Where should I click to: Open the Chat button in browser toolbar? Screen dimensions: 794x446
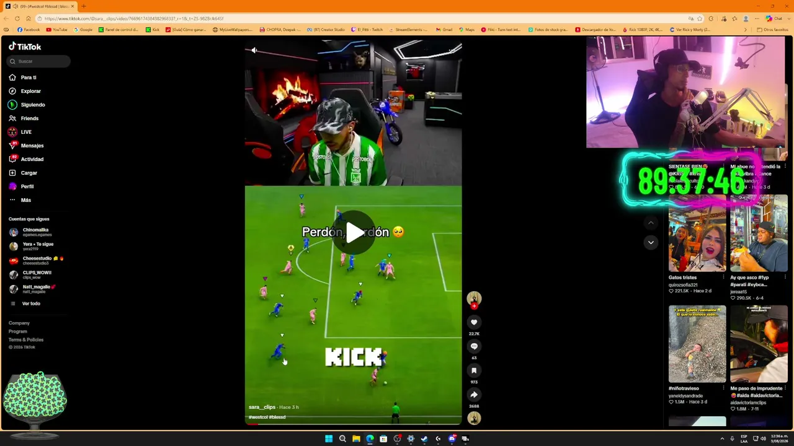(x=774, y=19)
